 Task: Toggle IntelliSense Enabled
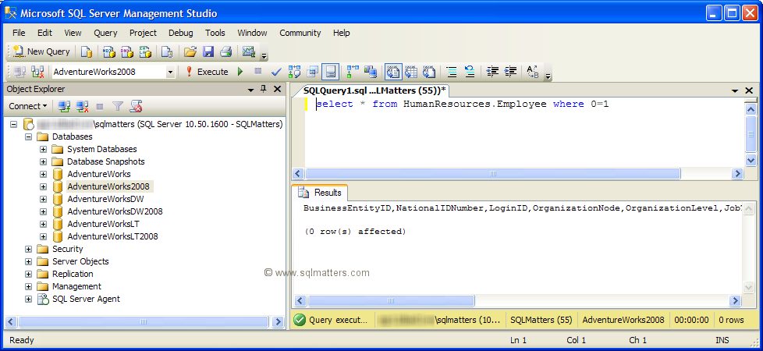[x=331, y=72]
